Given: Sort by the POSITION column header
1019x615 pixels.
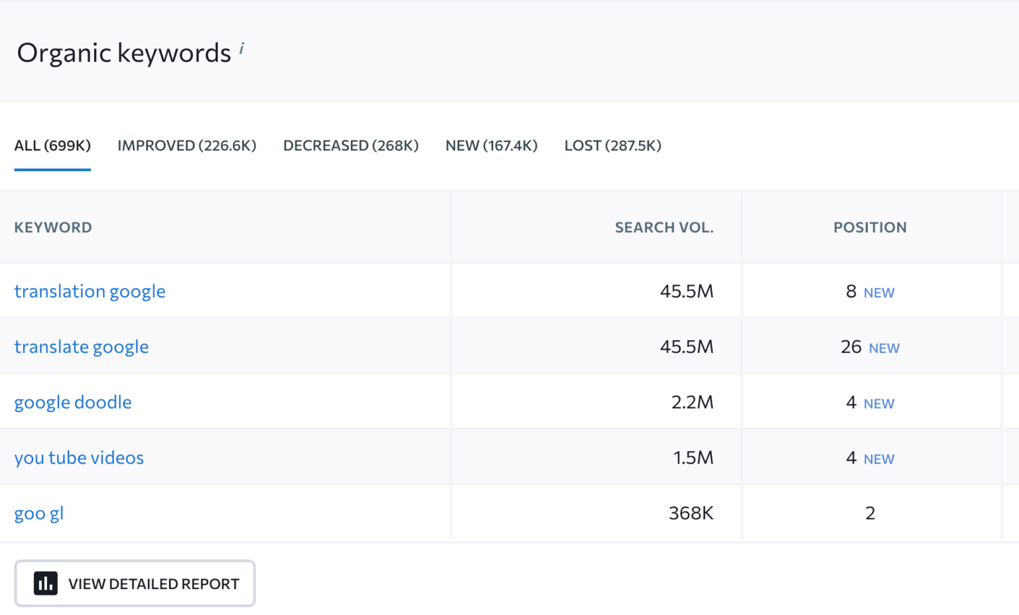Looking at the screenshot, I should [870, 227].
